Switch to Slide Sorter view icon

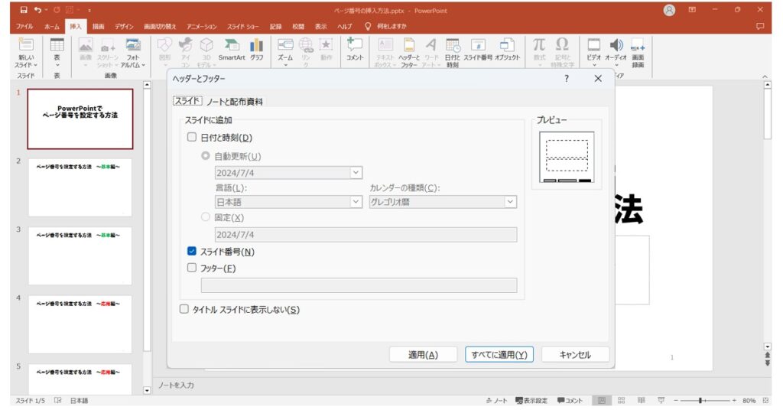click(x=621, y=401)
